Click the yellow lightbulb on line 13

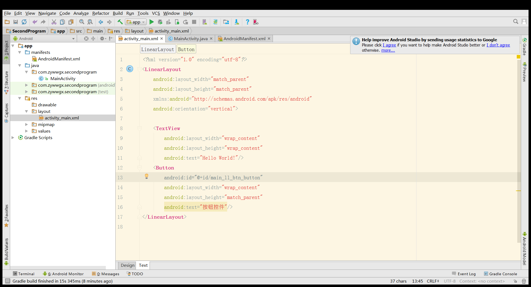coord(147,176)
